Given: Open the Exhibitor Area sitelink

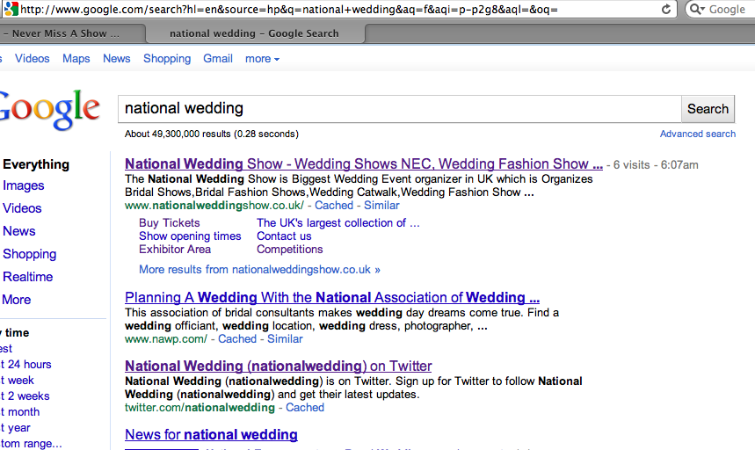Looking at the screenshot, I should coord(175,250).
